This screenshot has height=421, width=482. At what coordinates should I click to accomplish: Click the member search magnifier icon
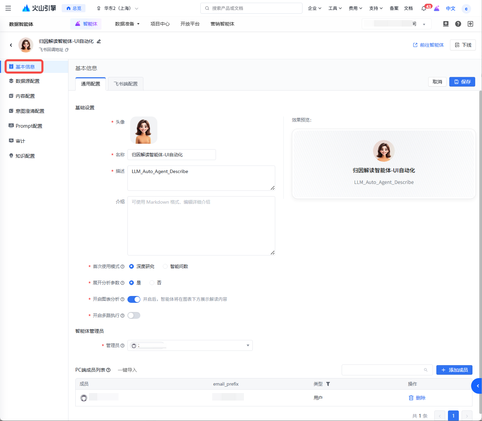coord(425,370)
